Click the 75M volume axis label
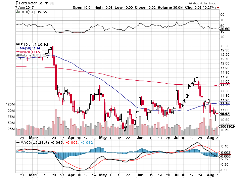 point(11,117)
